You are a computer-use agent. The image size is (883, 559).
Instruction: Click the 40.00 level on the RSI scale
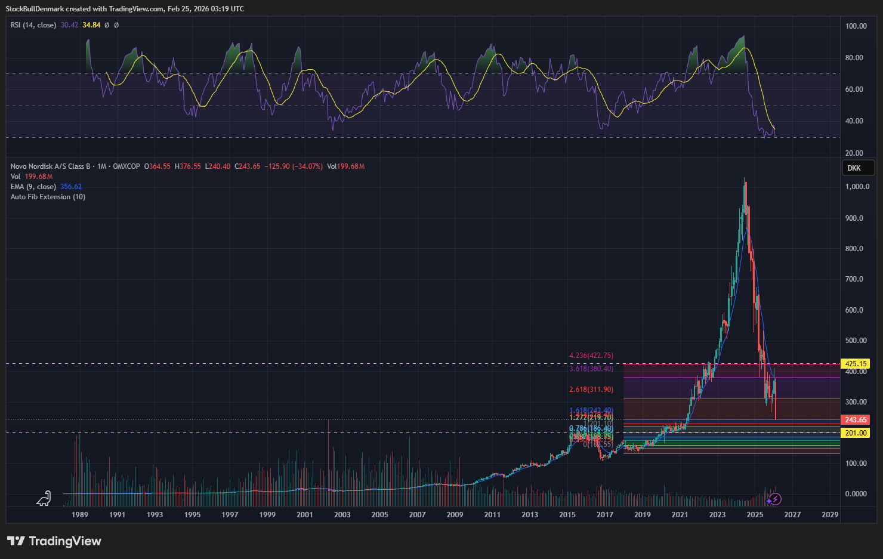[x=854, y=121]
